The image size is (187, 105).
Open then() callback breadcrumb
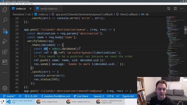(127, 14)
